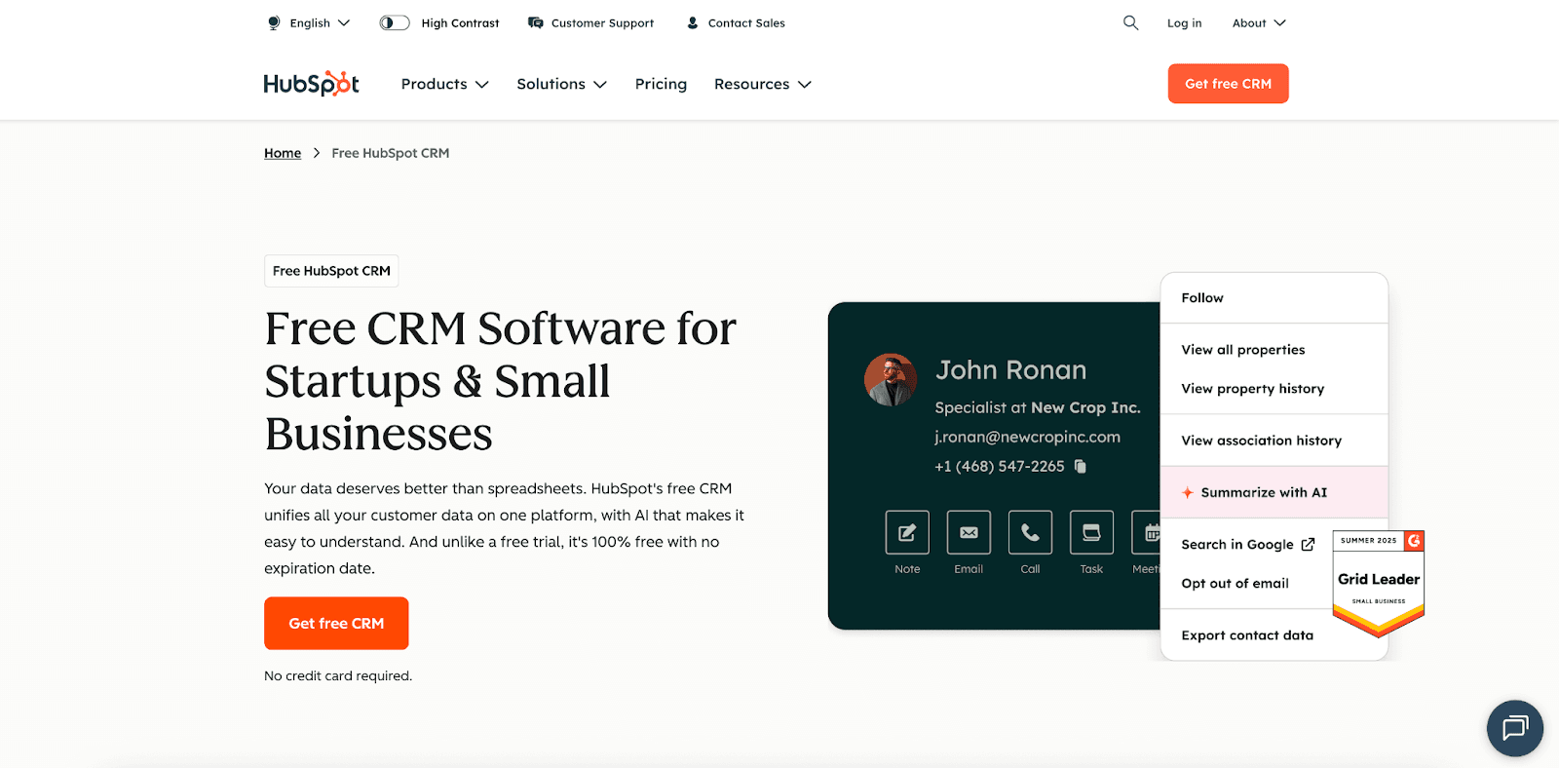
Task: Click the Note icon on contact card
Action: (x=907, y=532)
